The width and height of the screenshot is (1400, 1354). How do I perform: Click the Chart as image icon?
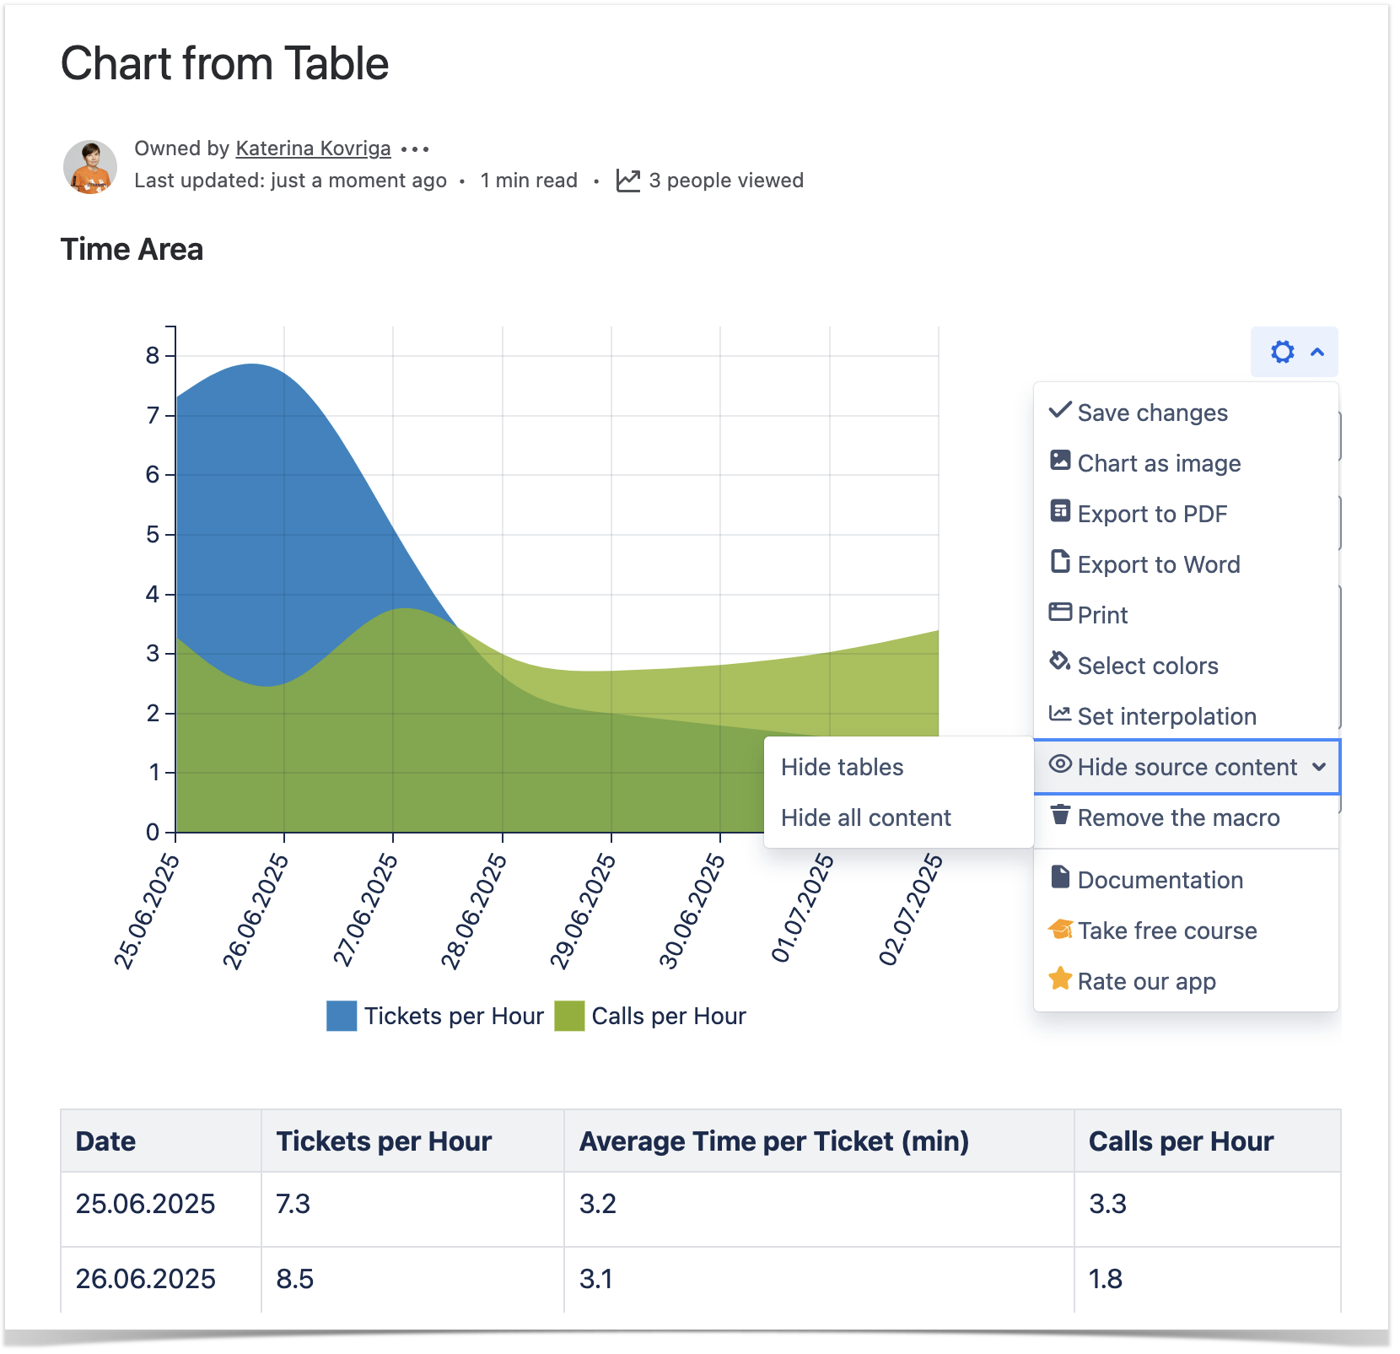pyautogui.click(x=1059, y=461)
